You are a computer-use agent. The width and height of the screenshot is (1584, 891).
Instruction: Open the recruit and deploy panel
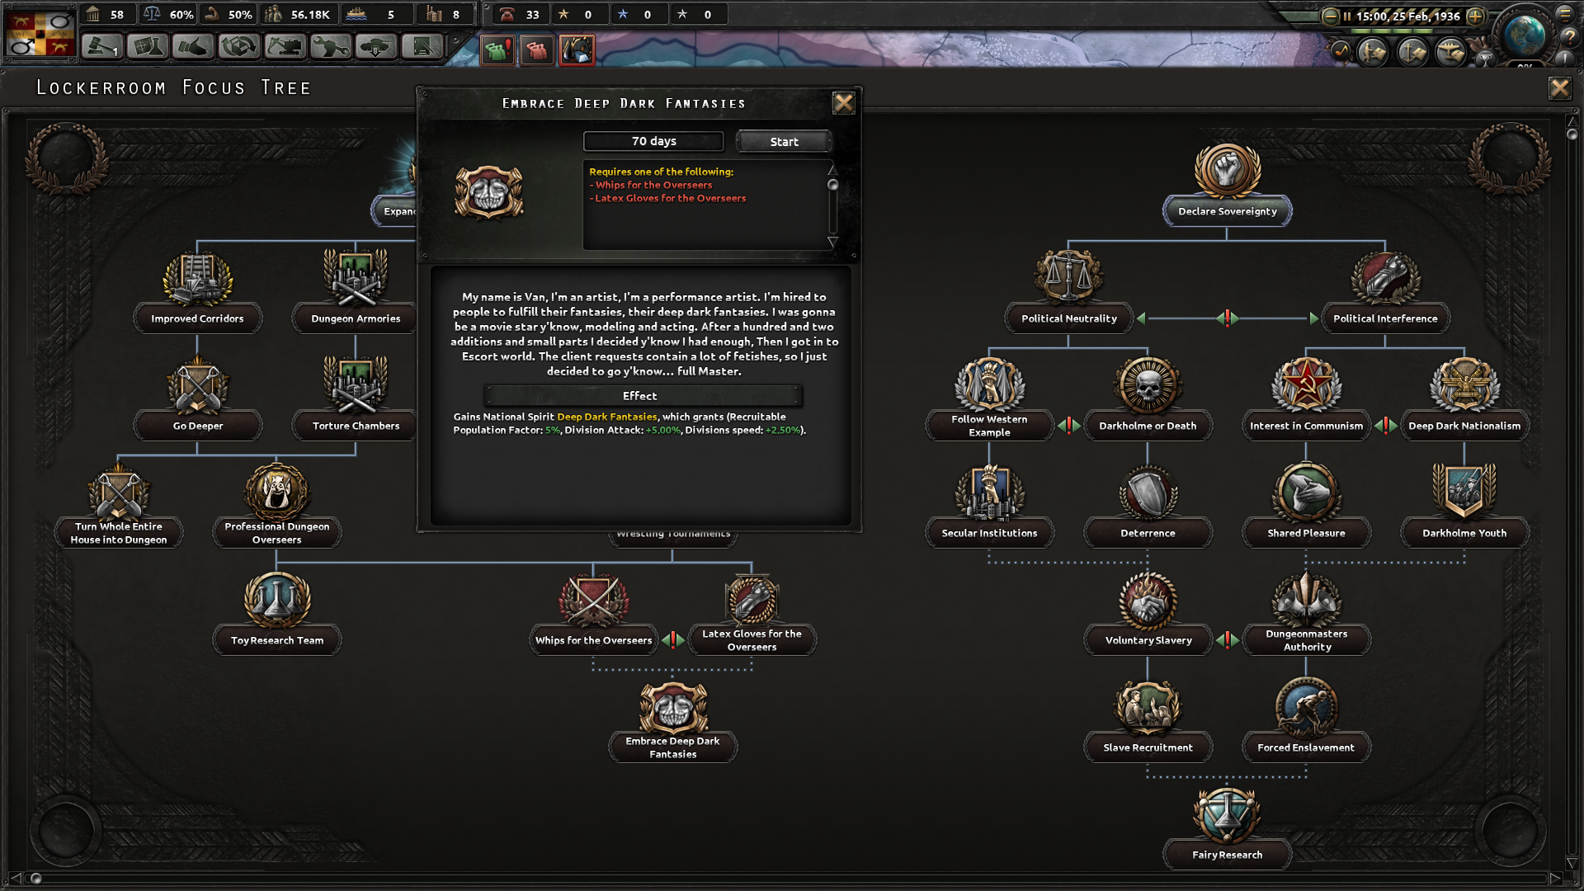(375, 47)
